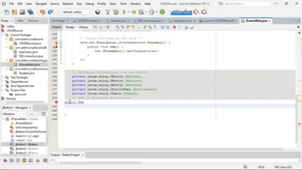The width and height of the screenshot is (302, 170).
Task: Close the Output - Delete Project tab
Action: pos(83,155)
